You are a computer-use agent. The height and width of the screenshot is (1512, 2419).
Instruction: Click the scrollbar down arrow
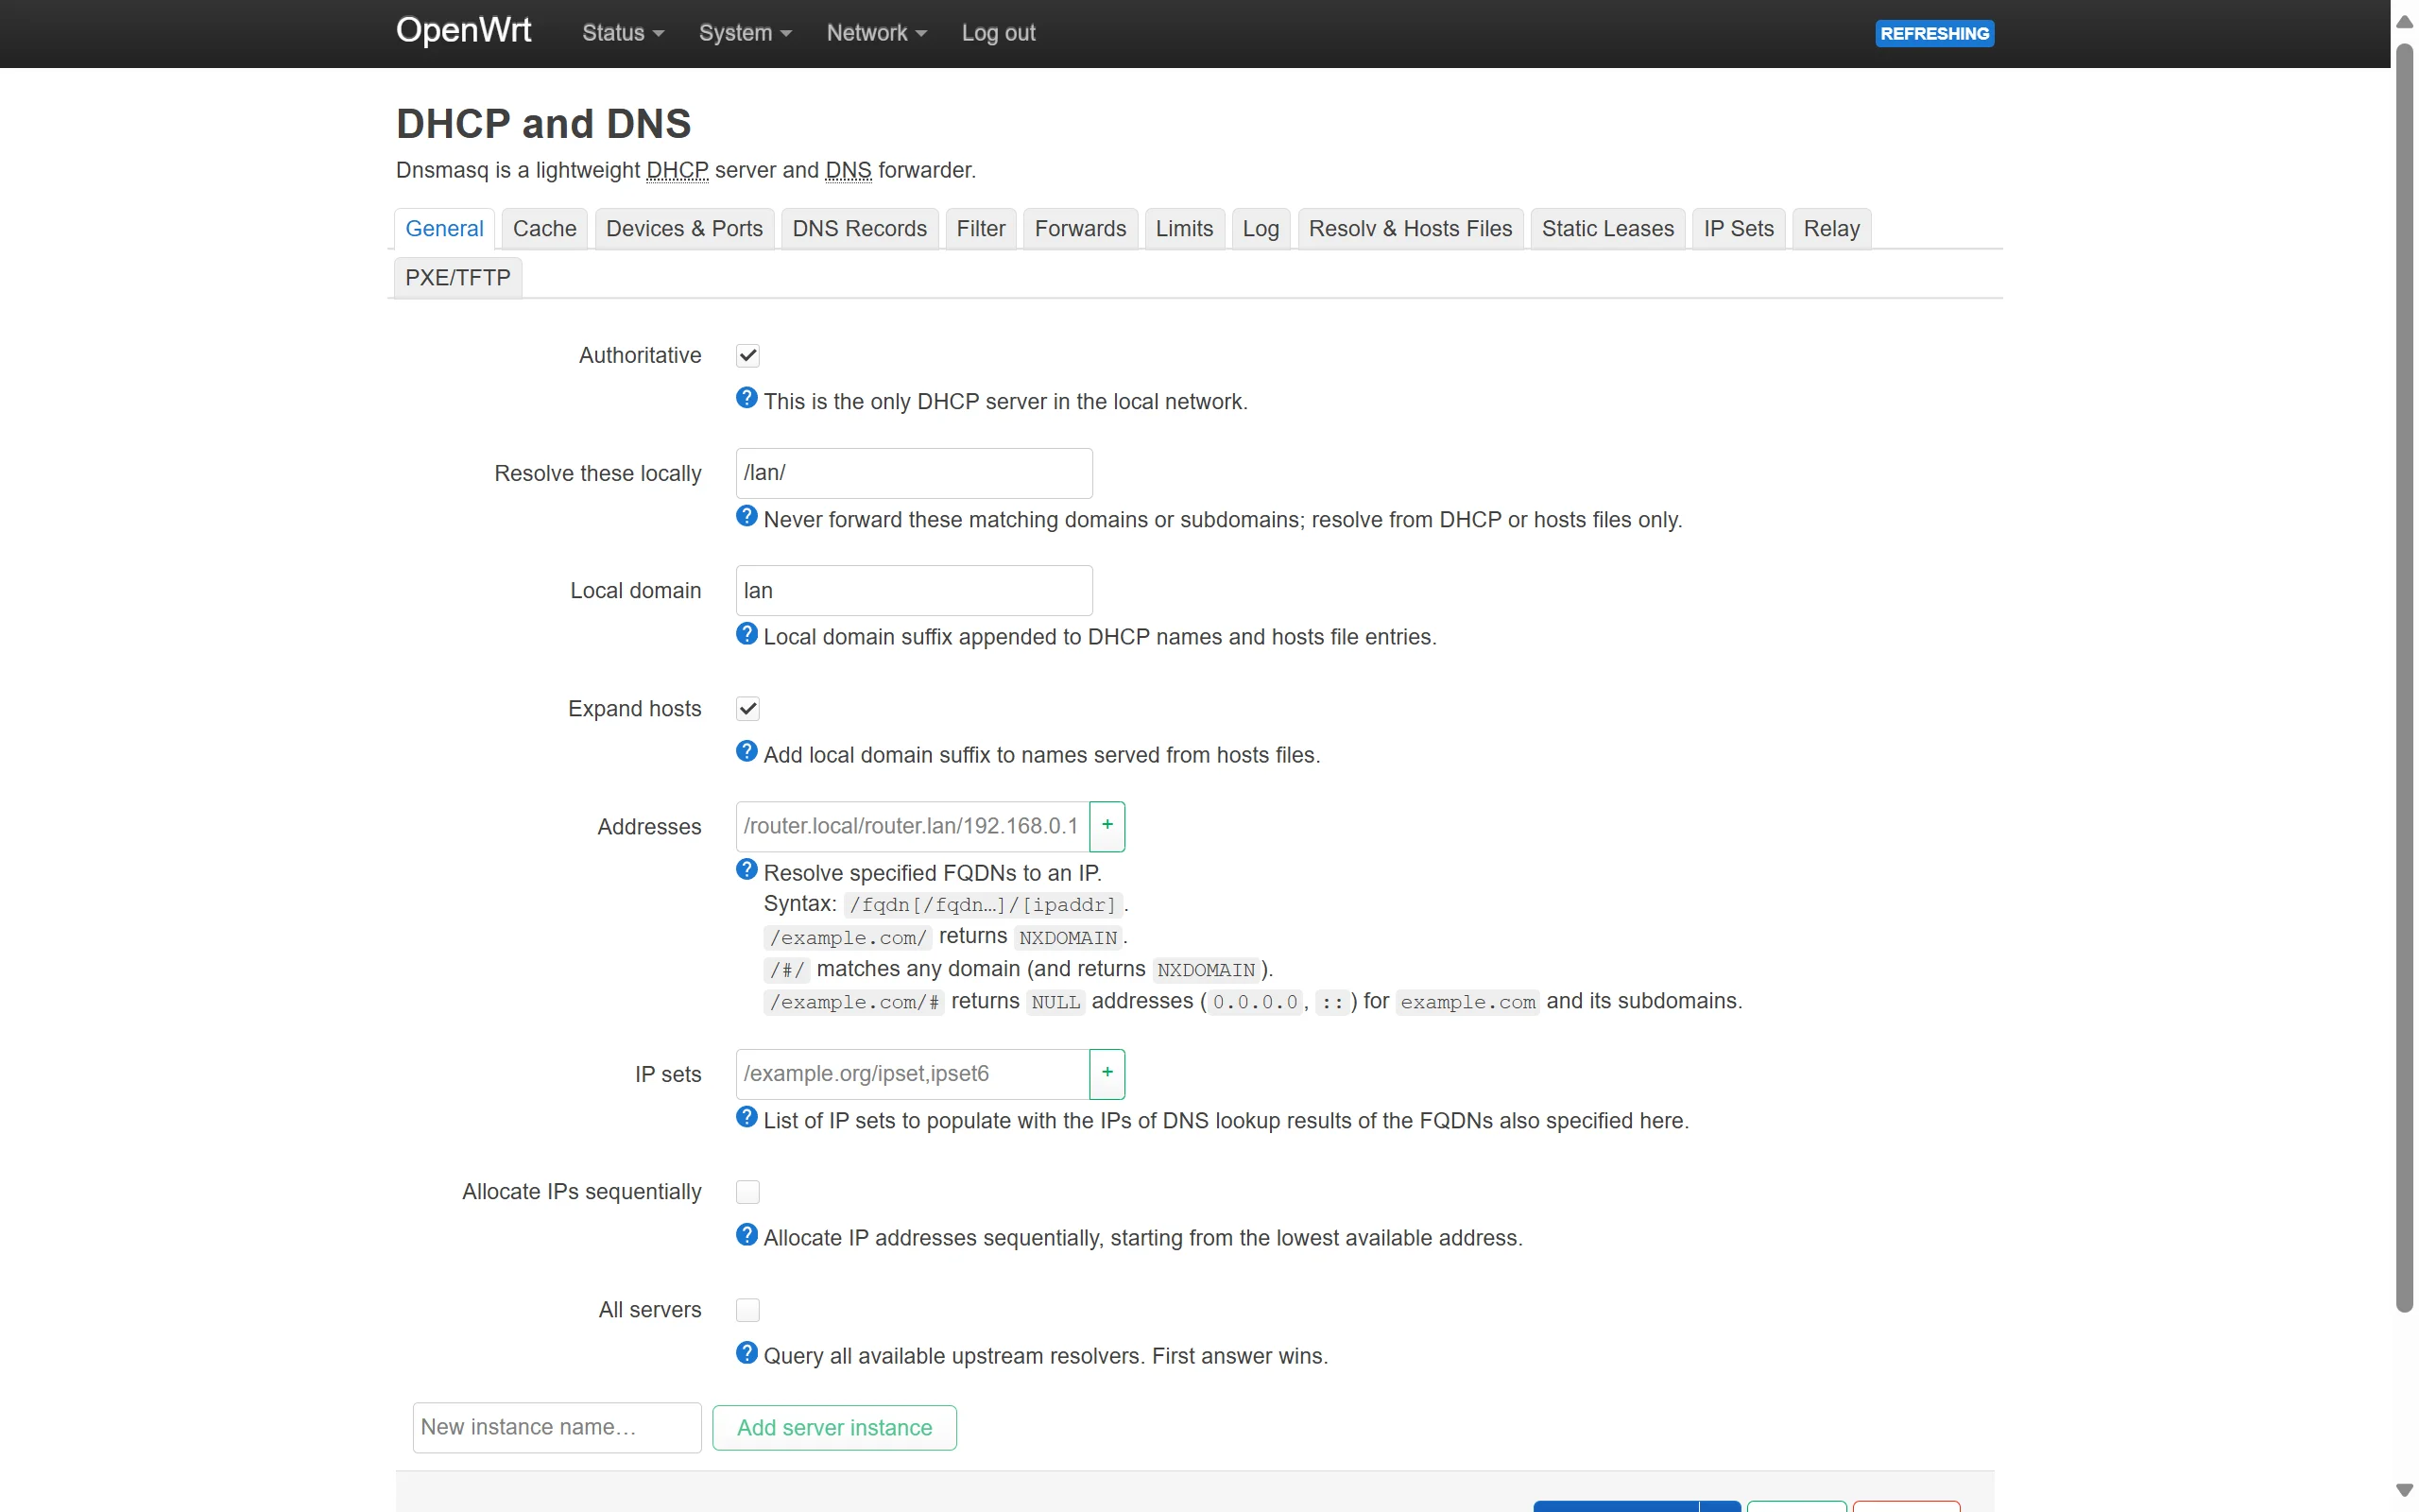click(x=2404, y=1490)
